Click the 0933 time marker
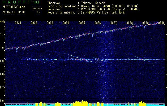The height and width of the screenshot is (106, 167). 50,23
